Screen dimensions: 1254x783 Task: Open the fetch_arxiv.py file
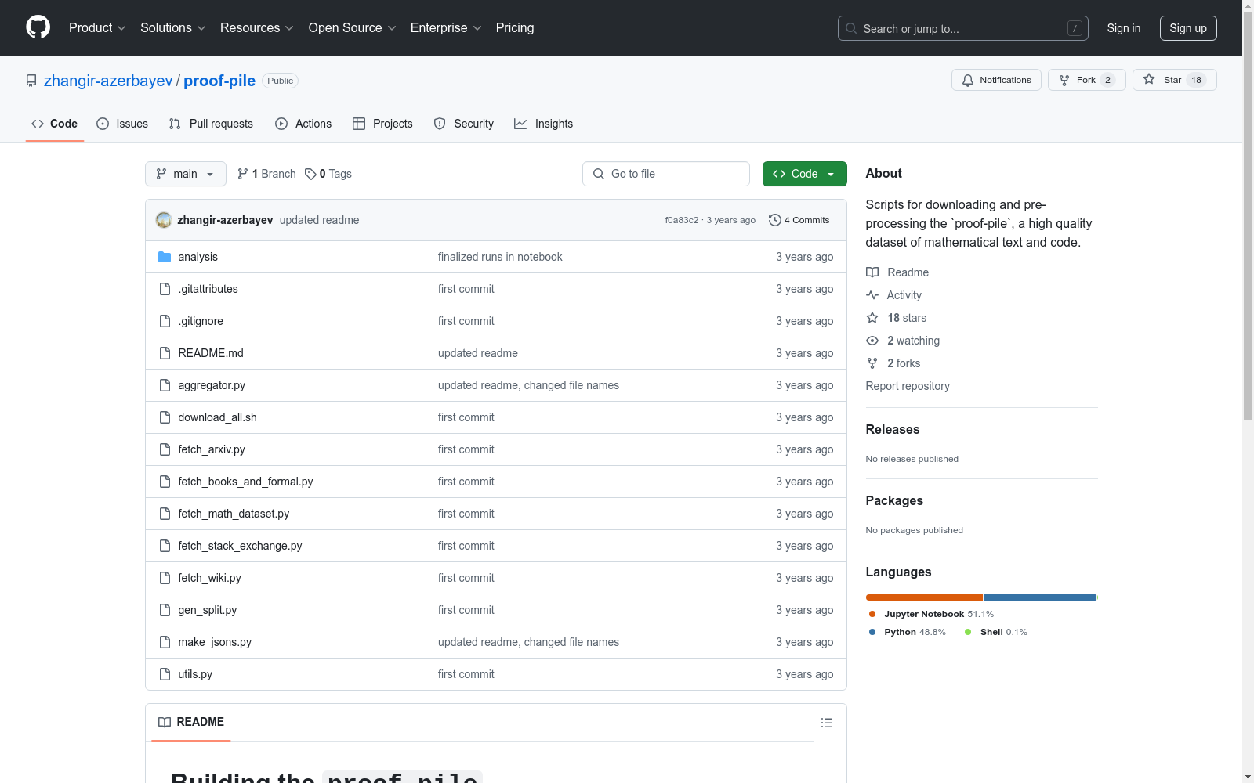pyautogui.click(x=212, y=449)
